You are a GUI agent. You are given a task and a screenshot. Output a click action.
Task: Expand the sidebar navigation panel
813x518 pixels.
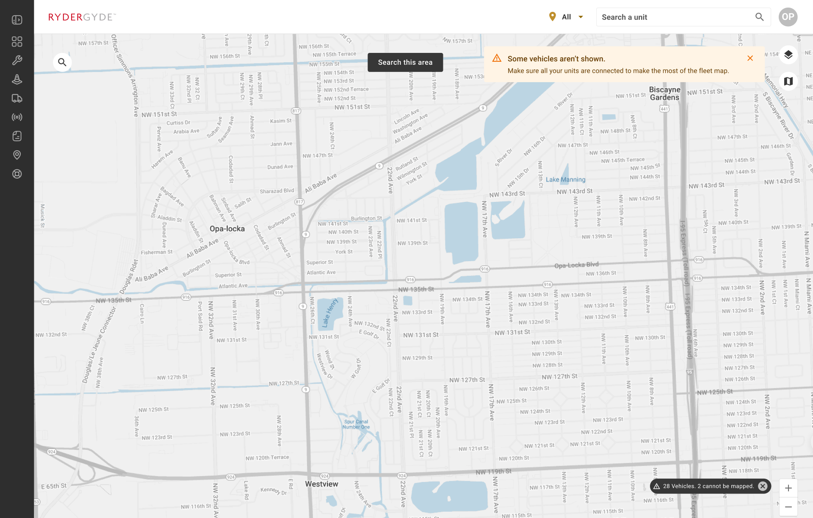(x=17, y=20)
